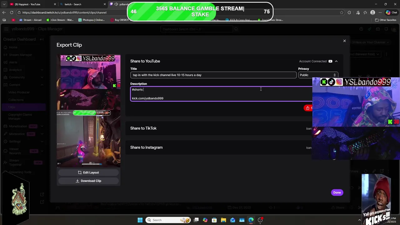Viewport: 400px width, 225px height.
Task: Mute the Twitch tab audio icon
Action: pyautogui.click(x=116, y=4)
